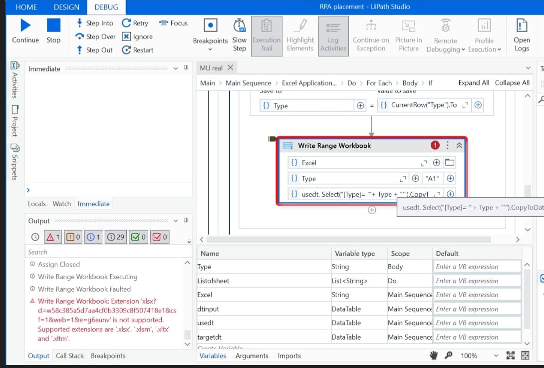Image resolution: width=544 pixels, height=368 pixels.
Task: Go to For Each in the breadcrumb
Action: pyautogui.click(x=379, y=83)
